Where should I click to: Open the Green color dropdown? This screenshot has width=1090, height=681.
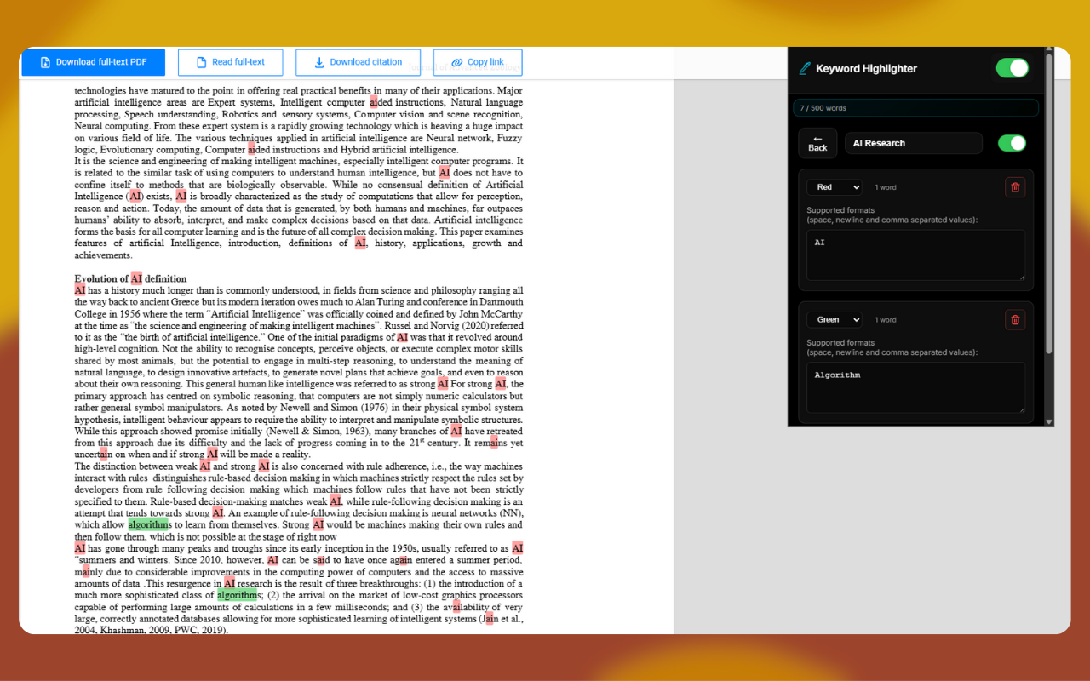(835, 320)
